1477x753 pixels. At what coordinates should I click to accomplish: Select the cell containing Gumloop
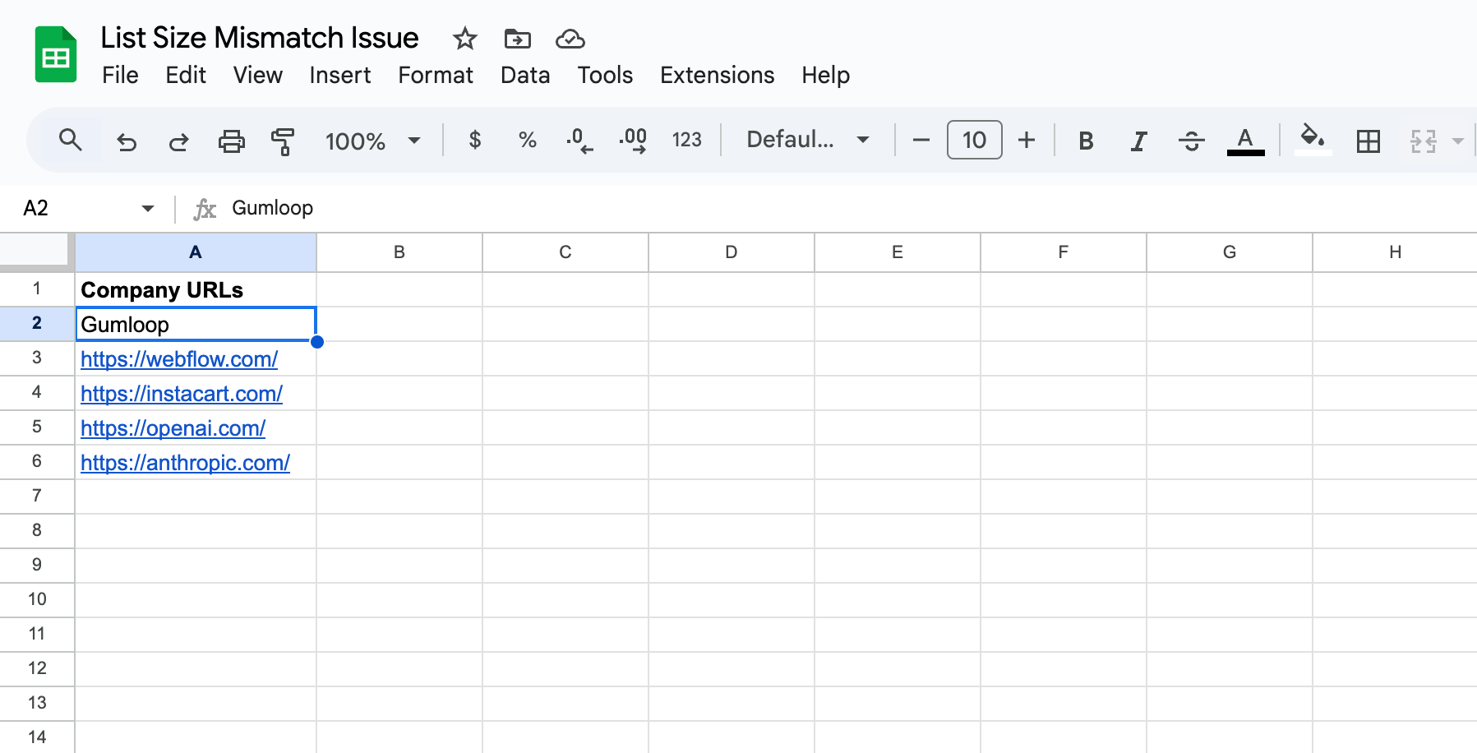tap(196, 324)
